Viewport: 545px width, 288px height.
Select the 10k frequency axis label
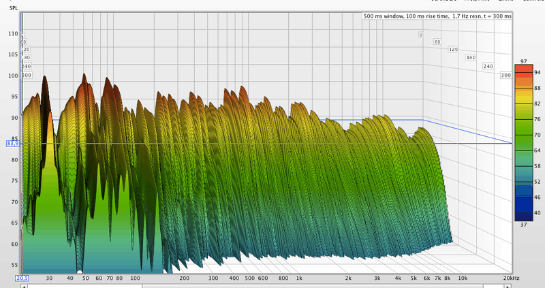click(463, 278)
